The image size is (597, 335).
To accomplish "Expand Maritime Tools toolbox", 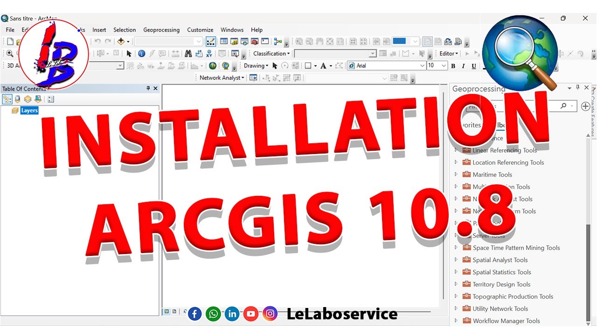I will tap(456, 174).
